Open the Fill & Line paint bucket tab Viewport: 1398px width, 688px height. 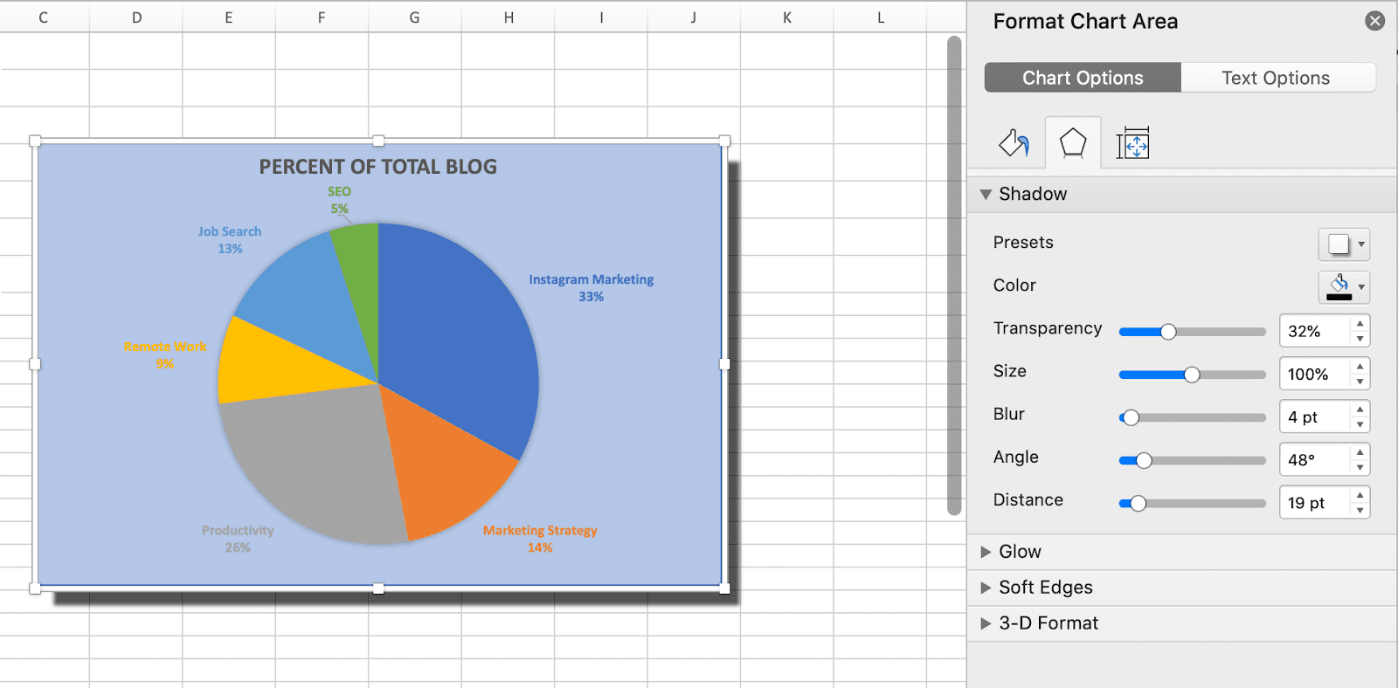(x=1014, y=143)
